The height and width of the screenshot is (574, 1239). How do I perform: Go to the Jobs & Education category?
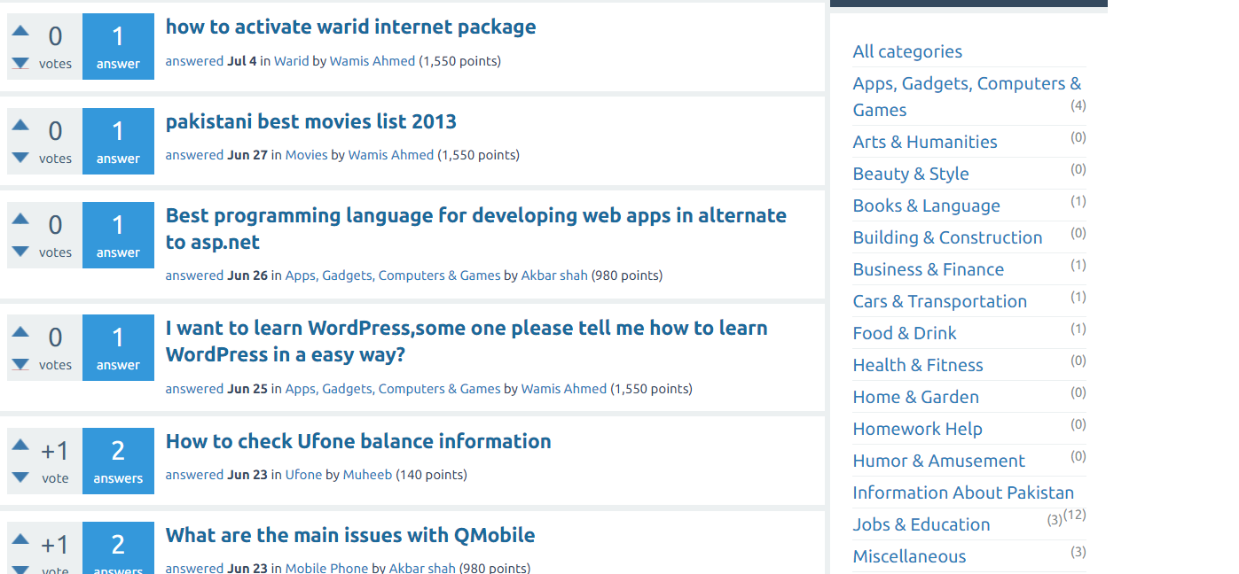coord(921,524)
